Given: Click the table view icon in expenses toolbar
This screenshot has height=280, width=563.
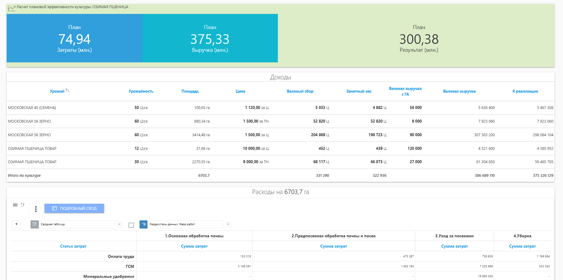Looking at the screenshot, I should (15, 205).
